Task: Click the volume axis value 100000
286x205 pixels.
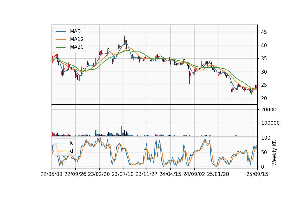Action: 270,123
